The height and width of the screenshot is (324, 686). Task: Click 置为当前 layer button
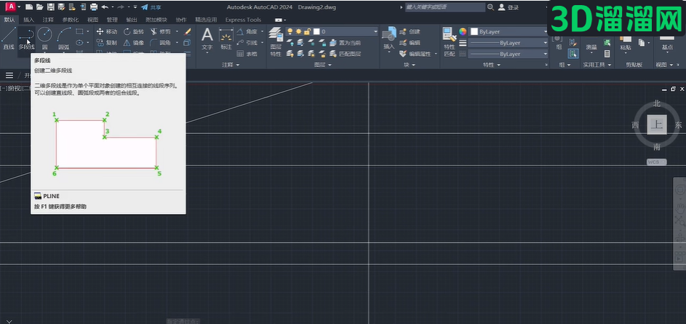[346, 42]
